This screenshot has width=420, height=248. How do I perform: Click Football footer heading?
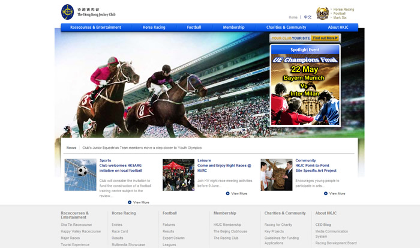click(170, 213)
